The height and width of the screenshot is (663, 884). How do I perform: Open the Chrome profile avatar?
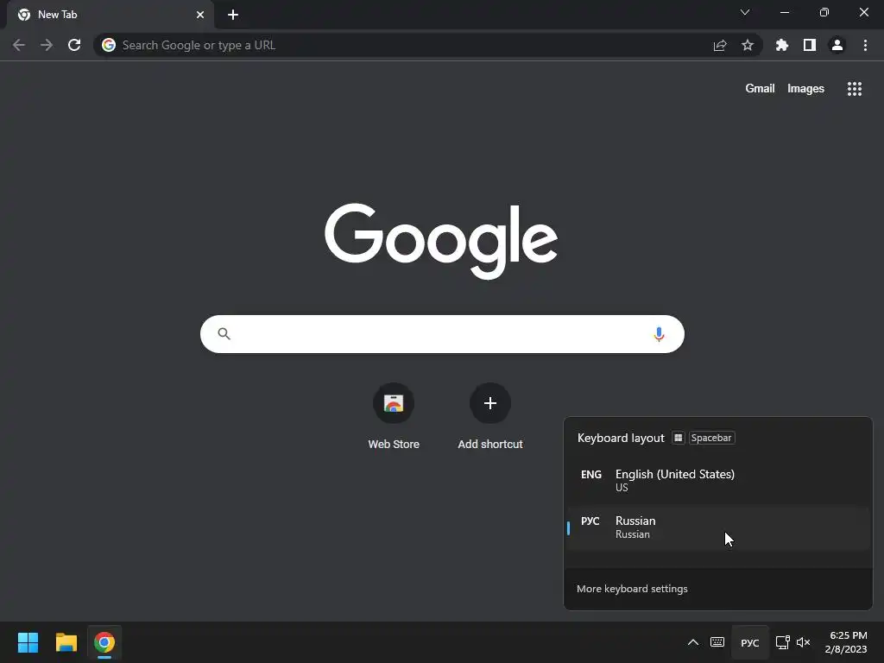837,45
